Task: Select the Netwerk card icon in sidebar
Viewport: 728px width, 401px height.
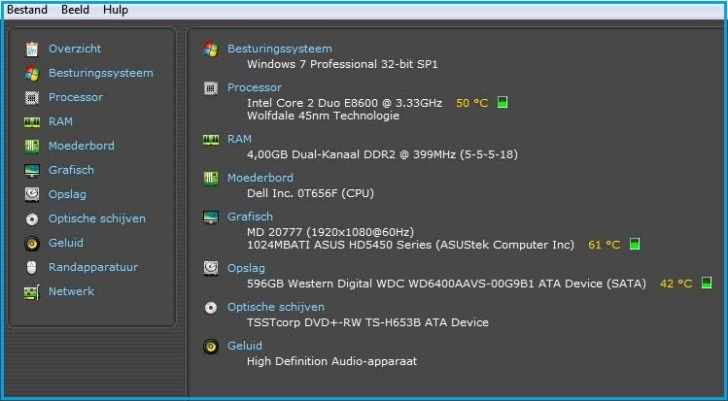Action: [x=31, y=291]
